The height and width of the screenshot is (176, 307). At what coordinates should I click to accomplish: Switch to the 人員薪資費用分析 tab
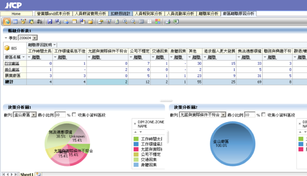(x=90, y=14)
